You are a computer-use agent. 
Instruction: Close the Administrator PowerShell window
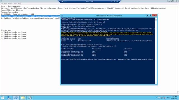pyautogui.click(x=154, y=15)
